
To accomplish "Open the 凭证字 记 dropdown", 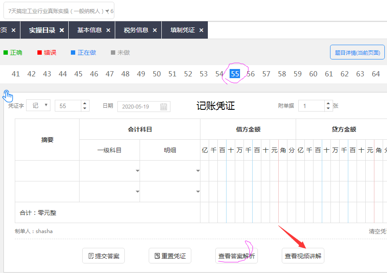I will tap(38, 105).
